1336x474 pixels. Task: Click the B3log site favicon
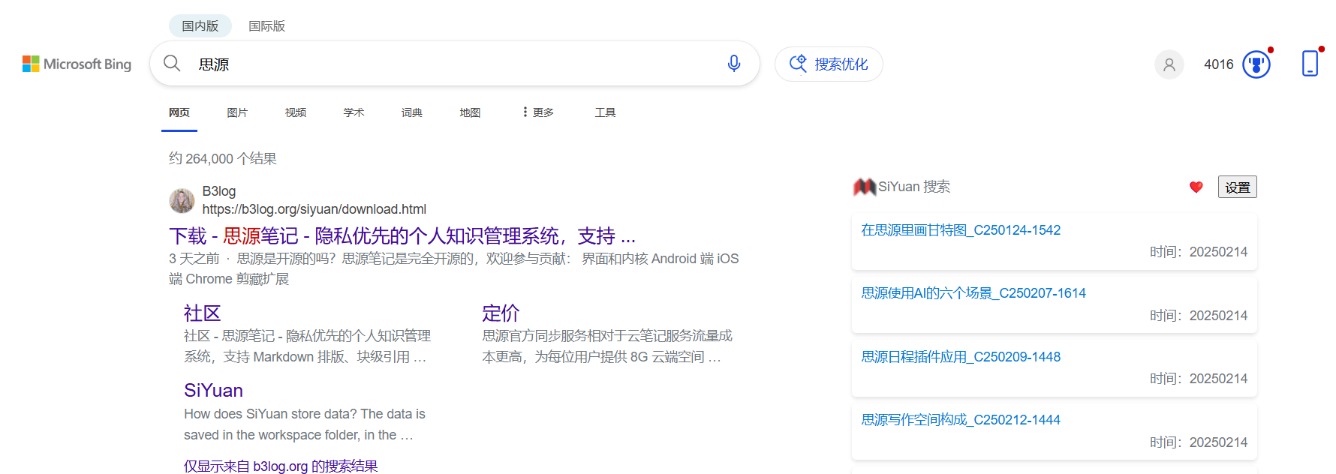click(x=182, y=200)
